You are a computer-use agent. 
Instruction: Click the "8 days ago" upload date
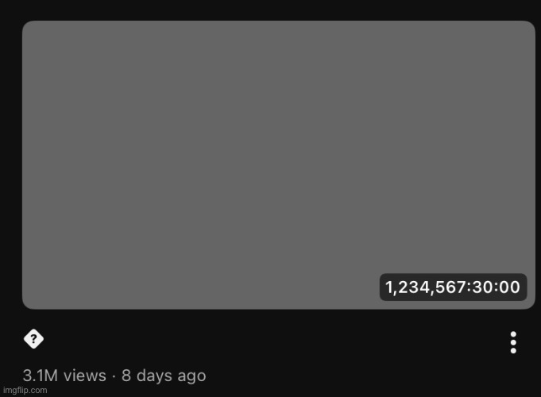coord(164,375)
